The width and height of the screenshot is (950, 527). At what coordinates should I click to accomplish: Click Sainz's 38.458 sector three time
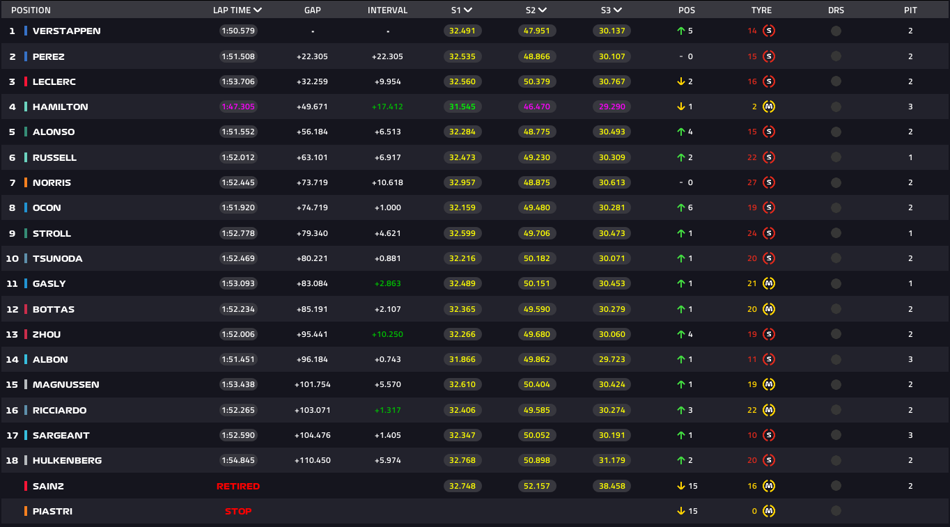coord(612,486)
